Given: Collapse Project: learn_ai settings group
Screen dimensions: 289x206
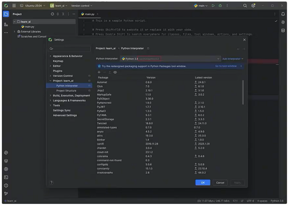Looking at the screenshot, I should pyautogui.click(x=50, y=81).
